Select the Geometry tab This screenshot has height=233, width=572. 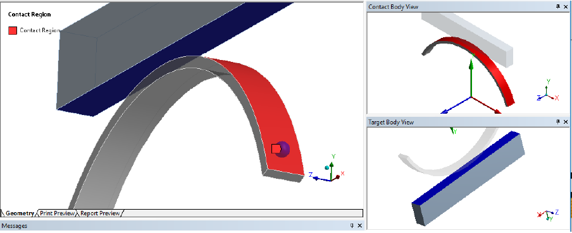click(x=20, y=213)
